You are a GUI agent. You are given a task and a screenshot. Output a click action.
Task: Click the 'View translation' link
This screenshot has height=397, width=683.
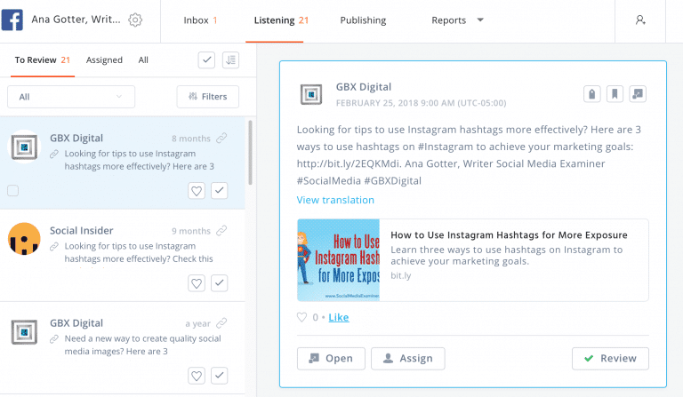335,200
